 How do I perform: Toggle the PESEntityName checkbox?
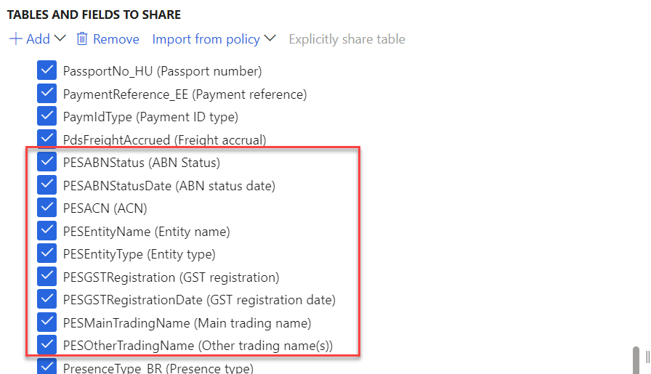click(x=47, y=230)
